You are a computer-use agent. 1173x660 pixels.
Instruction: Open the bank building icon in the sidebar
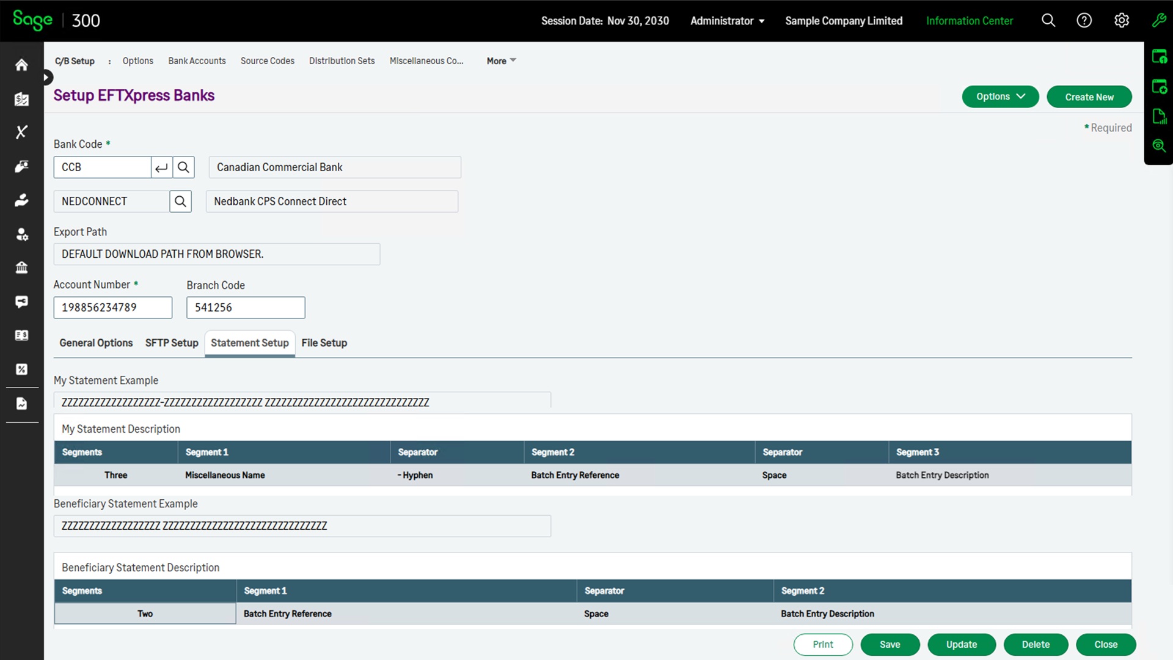pyautogui.click(x=21, y=267)
